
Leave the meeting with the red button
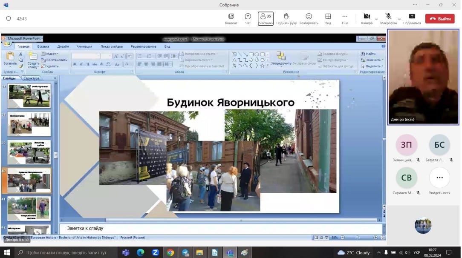[x=440, y=19]
